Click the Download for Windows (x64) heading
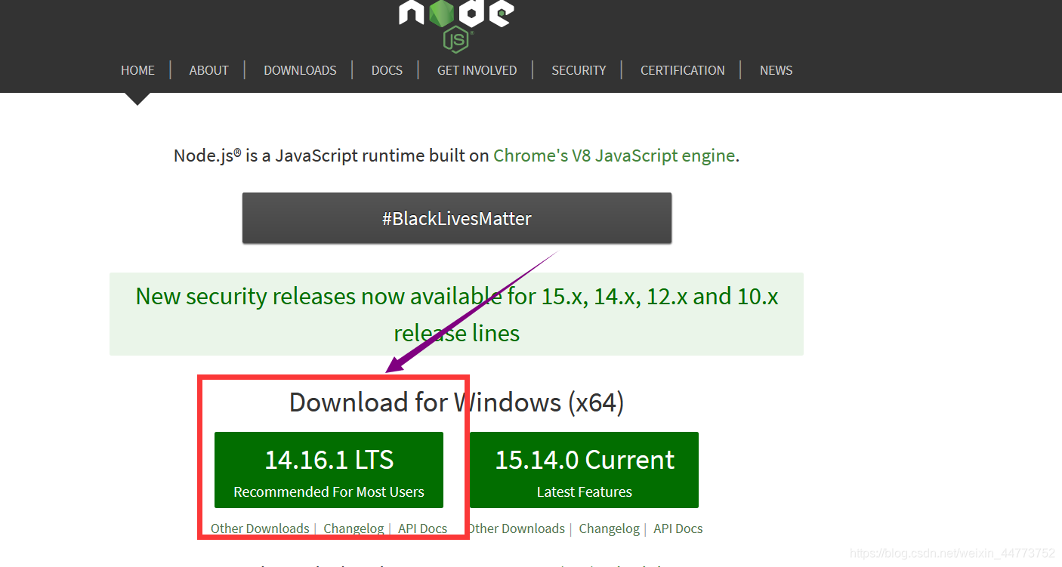Screen dimensions: 1062x567 coord(457,402)
